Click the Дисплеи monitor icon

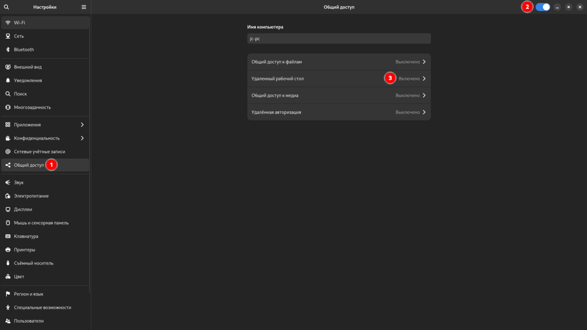[x=8, y=209]
